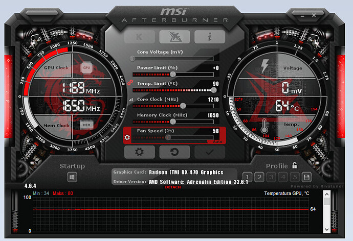Click the Memory Clock slider handle

click(173, 122)
